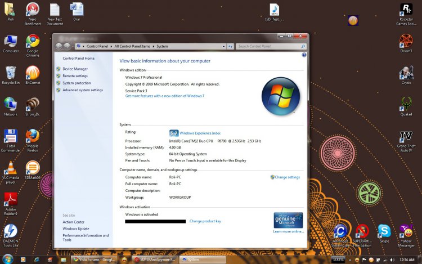Launch Total Commander desktop icon
The height and width of the screenshot is (264, 422).
click(x=11, y=141)
